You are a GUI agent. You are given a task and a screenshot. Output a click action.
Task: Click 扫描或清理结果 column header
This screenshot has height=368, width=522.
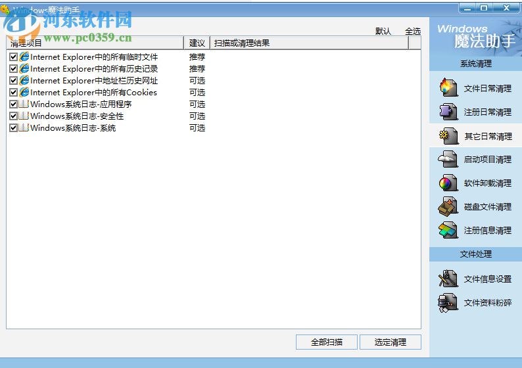click(309, 43)
